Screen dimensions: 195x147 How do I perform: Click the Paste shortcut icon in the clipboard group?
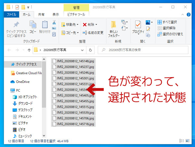pos(54,34)
